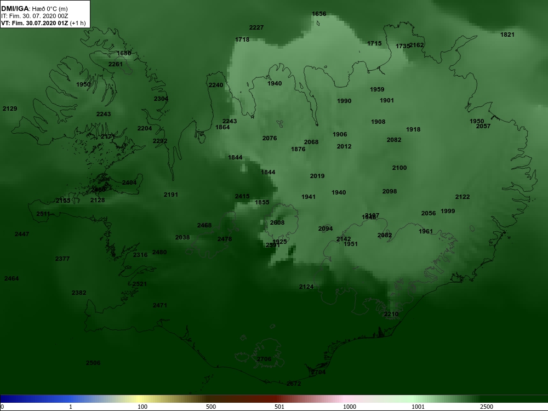The image size is (548, 411).
Task: Click the 2240 map value
Action: point(215,85)
